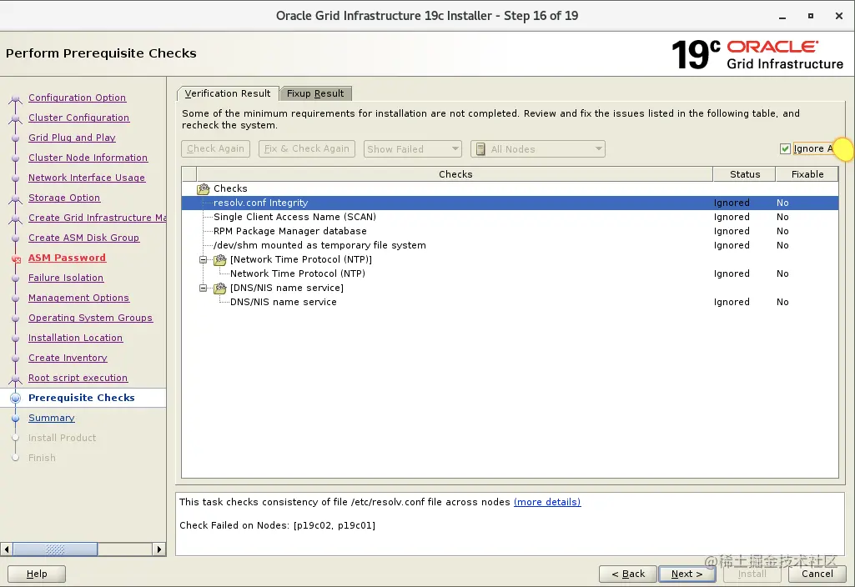Select the DNS/NIS name service child row
Screen dimensions: 855x587
click(x=510, y=302)
